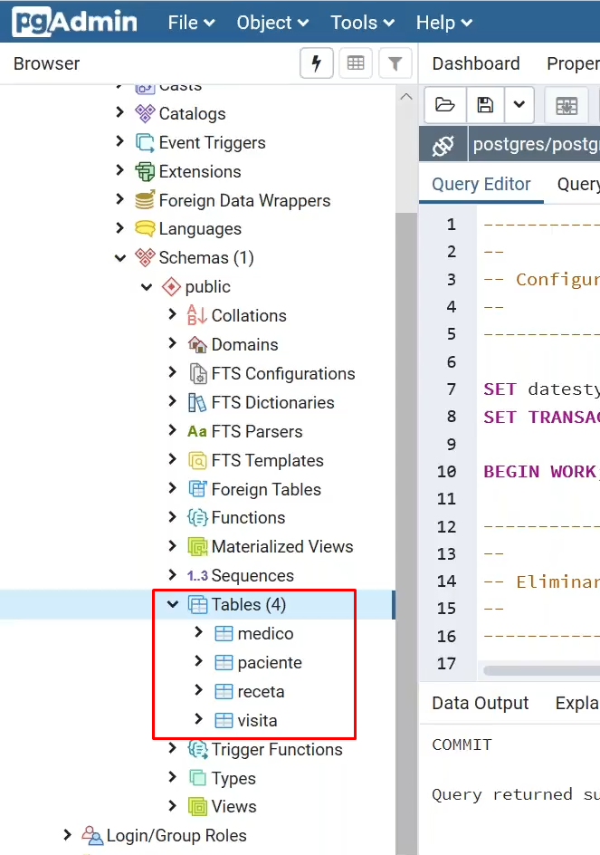Click the Materialized Views icon

(197, 546)
